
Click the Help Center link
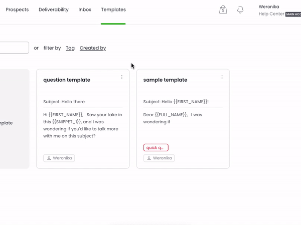(x=271, y=14)
